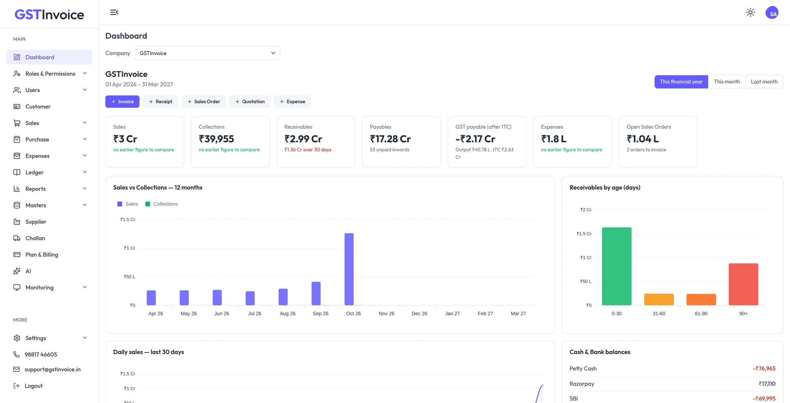
Task: Click support@gstinvoice.in link
Action: pyautogui.click(x=53, y=369)
